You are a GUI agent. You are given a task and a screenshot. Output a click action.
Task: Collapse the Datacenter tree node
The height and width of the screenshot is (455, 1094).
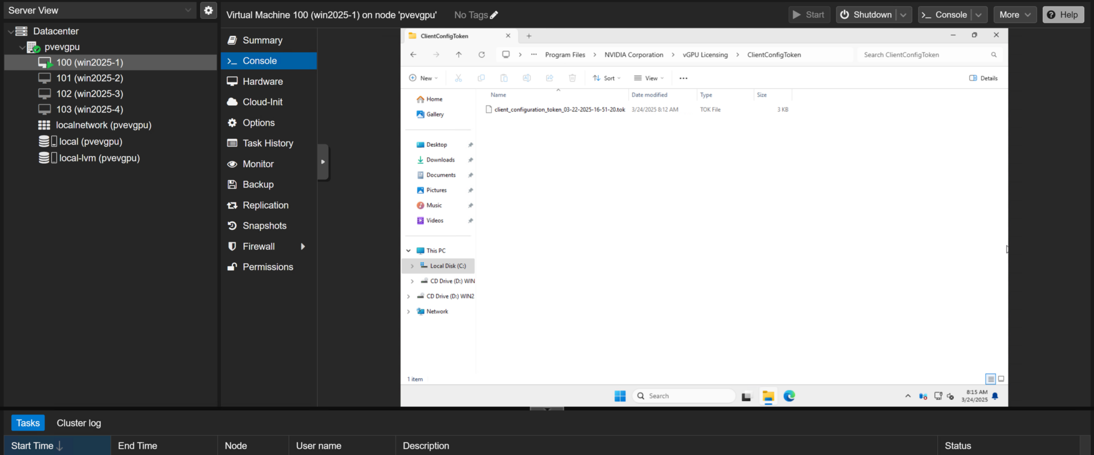(10, 31)
